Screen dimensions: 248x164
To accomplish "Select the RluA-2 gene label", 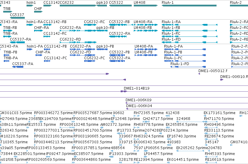I will coord(236,3).
